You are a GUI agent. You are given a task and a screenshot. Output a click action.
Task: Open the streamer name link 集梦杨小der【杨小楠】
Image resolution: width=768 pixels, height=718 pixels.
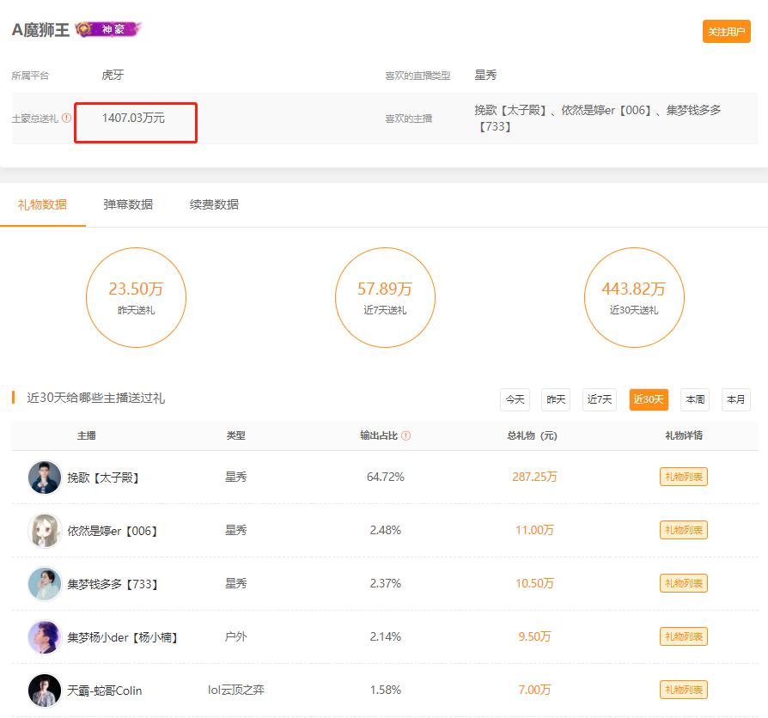point(122,637)
